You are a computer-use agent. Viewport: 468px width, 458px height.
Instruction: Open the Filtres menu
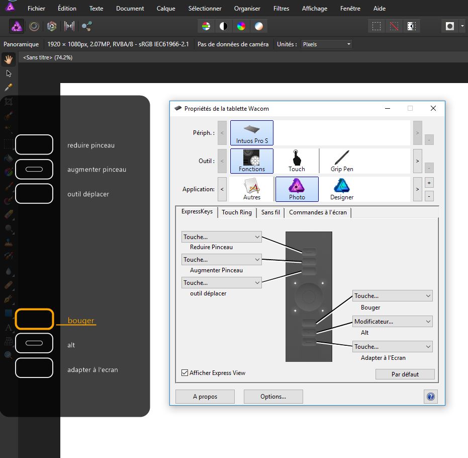(x=281, y=9)
